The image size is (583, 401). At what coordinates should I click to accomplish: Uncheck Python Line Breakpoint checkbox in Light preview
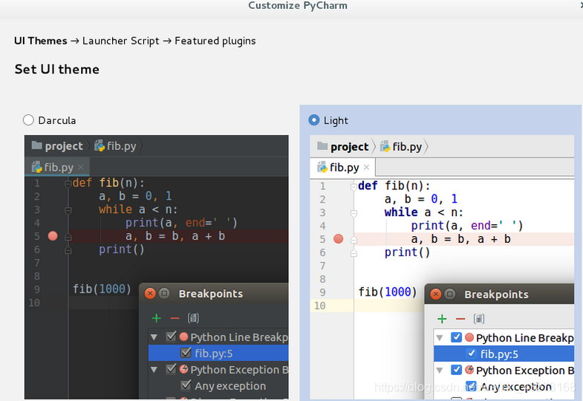click(456, 337)
